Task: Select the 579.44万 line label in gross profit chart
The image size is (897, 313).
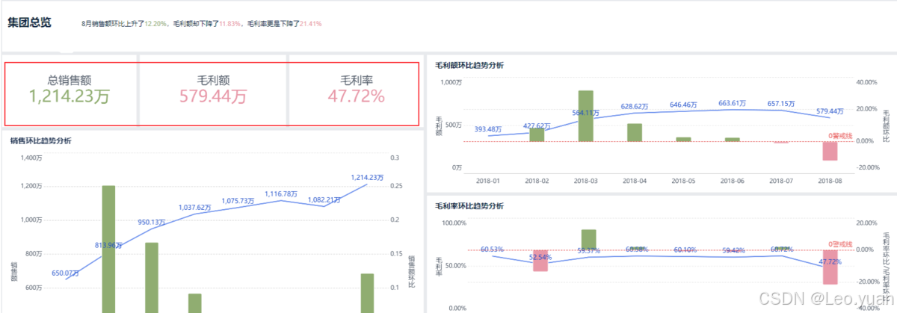Action: pos(829,111)
